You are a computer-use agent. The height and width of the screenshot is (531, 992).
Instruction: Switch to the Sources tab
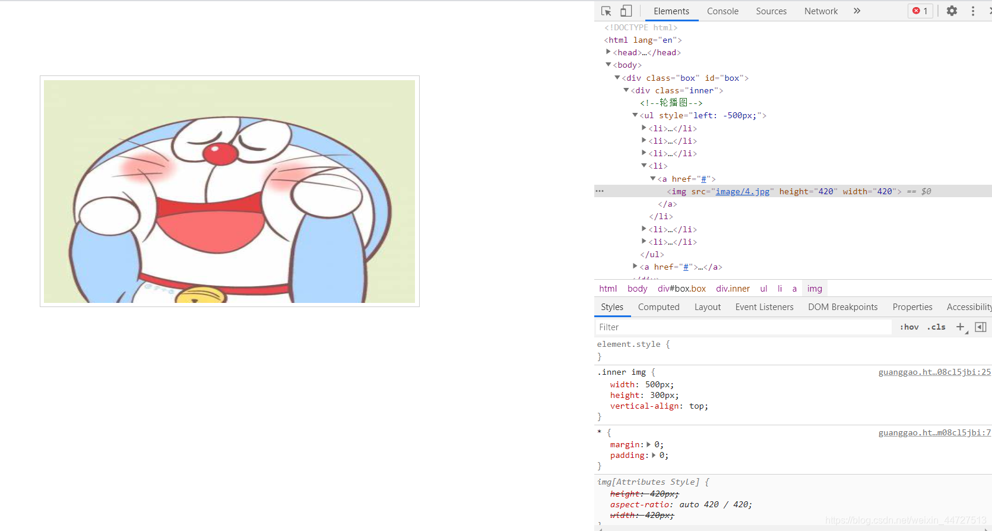(771, 11)
